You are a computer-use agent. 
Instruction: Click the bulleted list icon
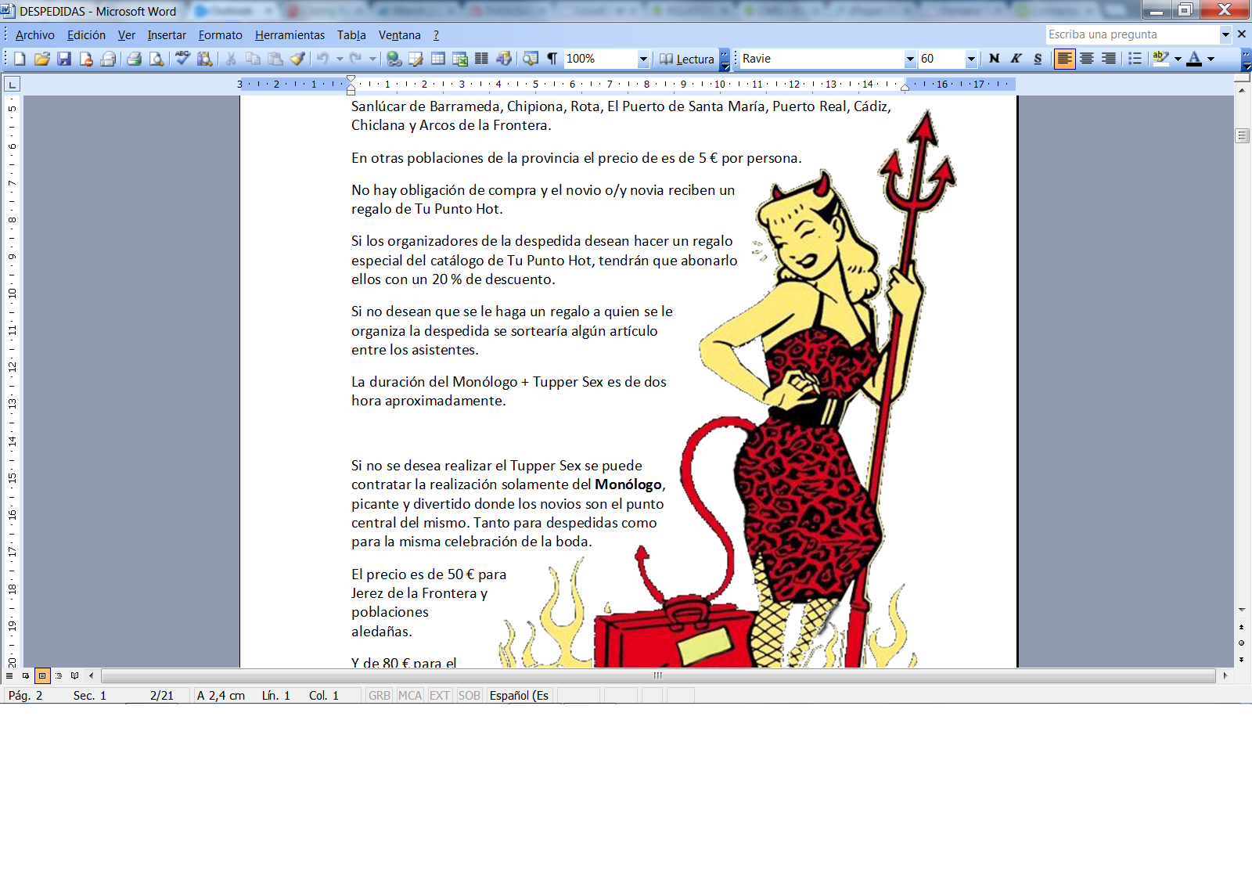tap(1135, 59)
